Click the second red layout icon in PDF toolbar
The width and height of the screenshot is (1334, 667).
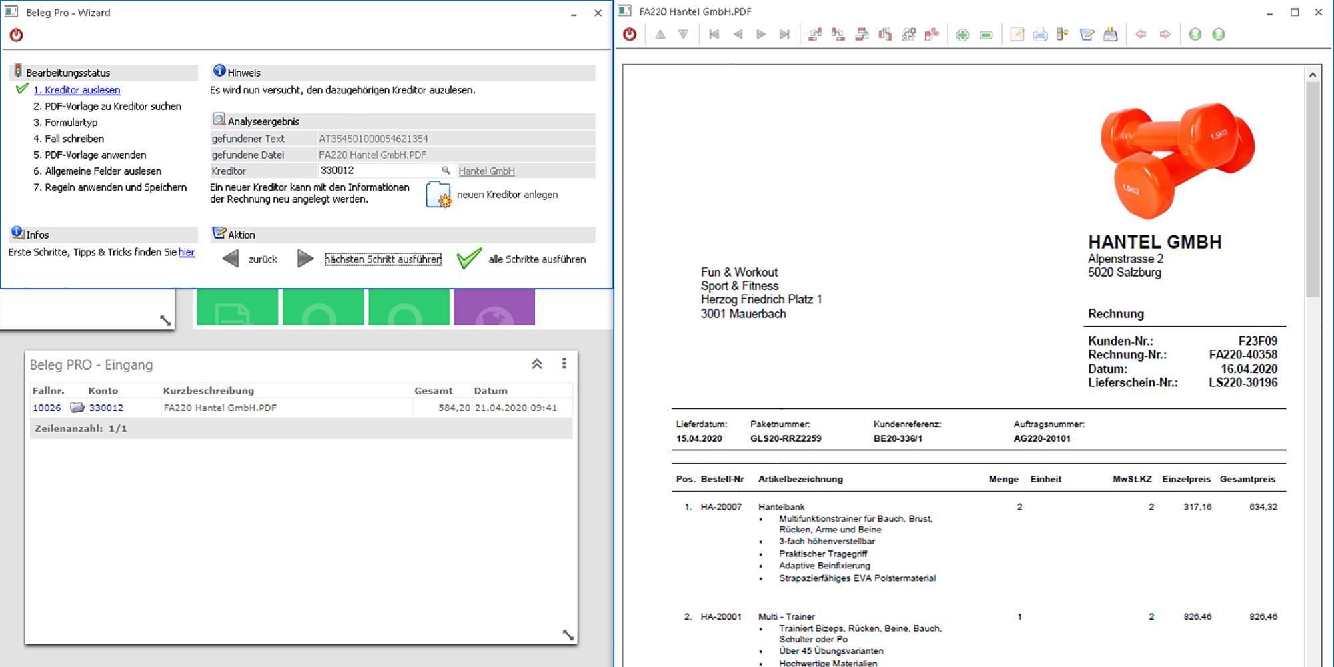[x=838, y=34]
